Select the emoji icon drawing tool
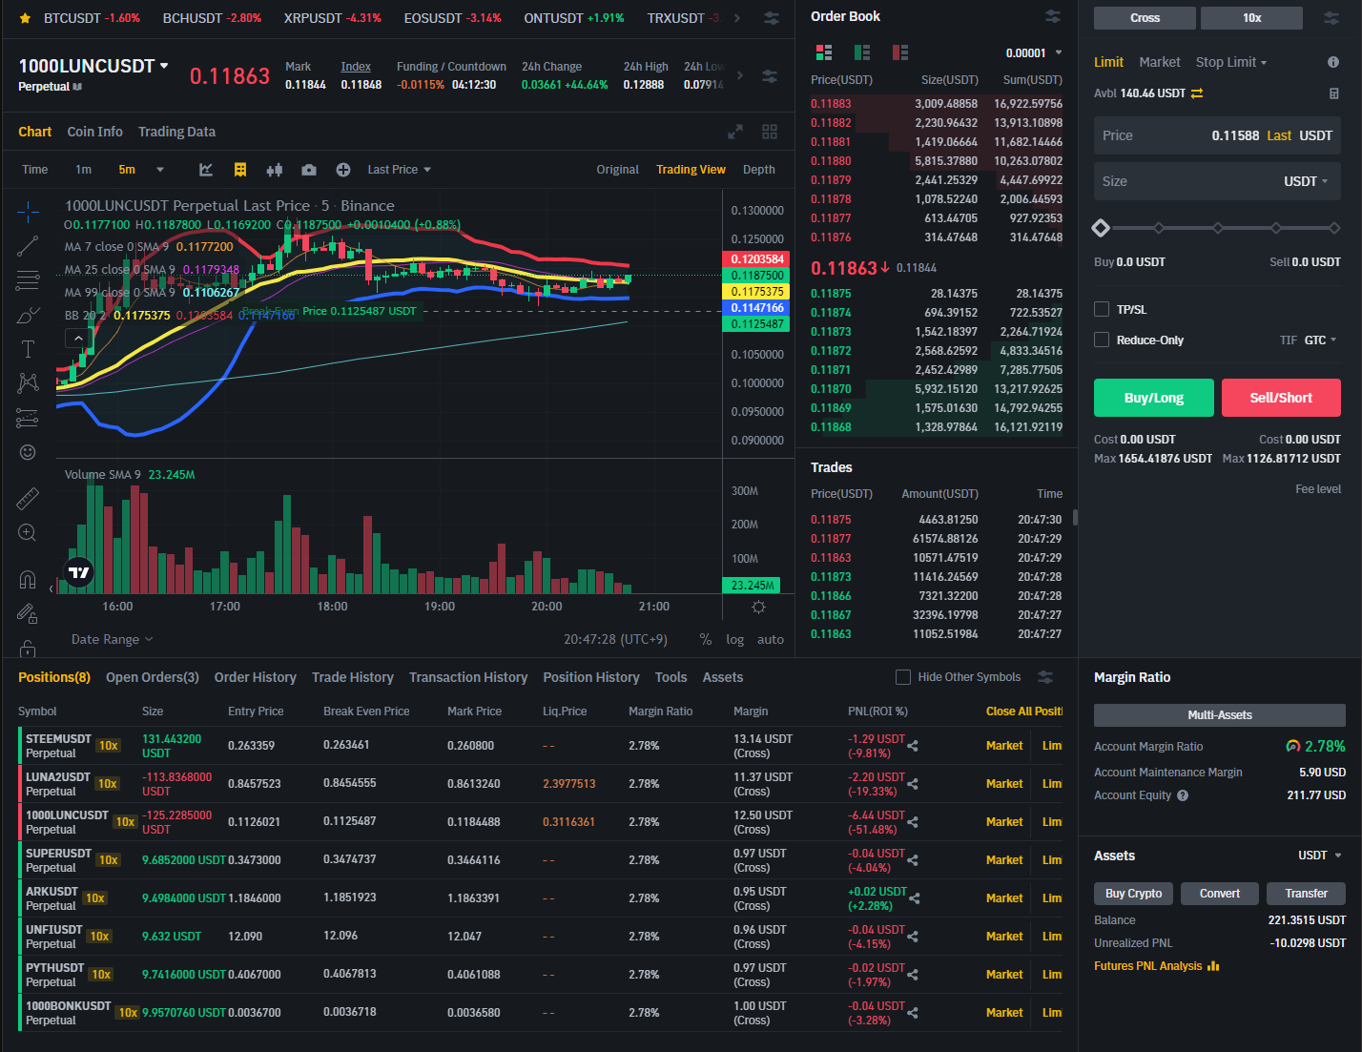This screenshot has width=1362, height=1052. point(28,452)
